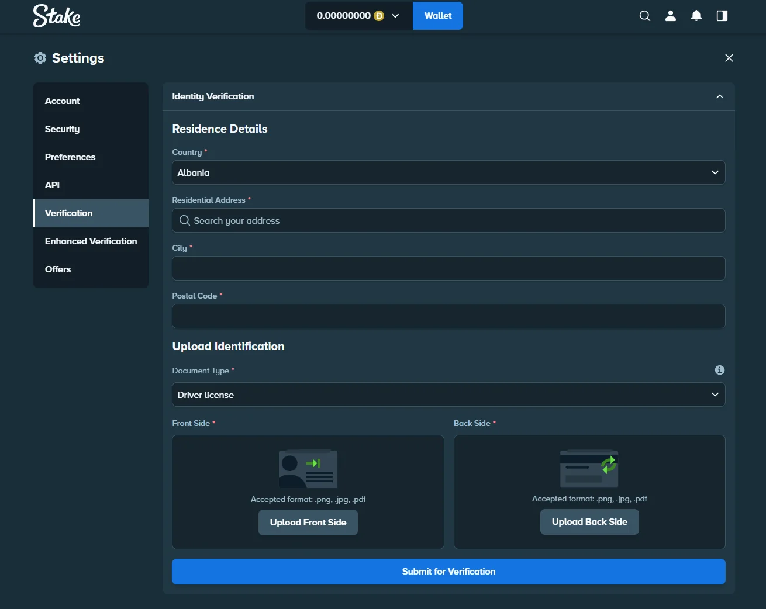Open the Offers tab

tap(91, 269)
